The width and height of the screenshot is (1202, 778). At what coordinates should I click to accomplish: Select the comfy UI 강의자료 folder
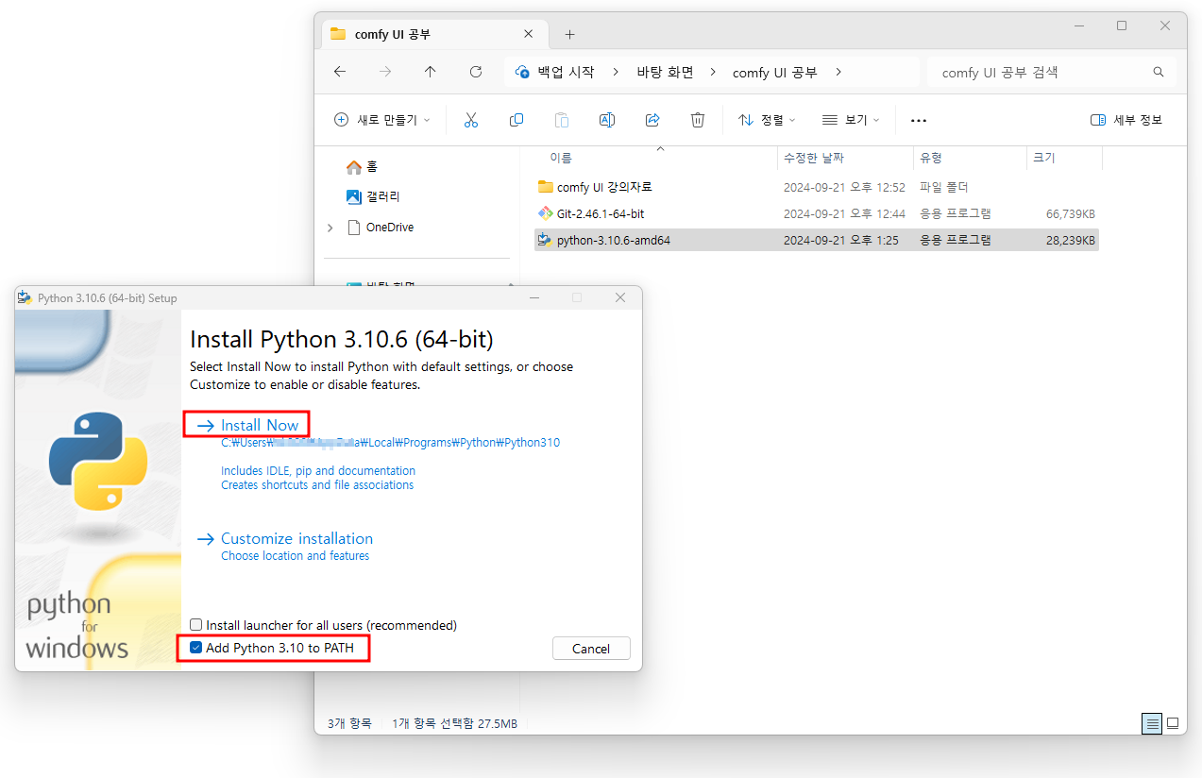(x=604, y=187)
